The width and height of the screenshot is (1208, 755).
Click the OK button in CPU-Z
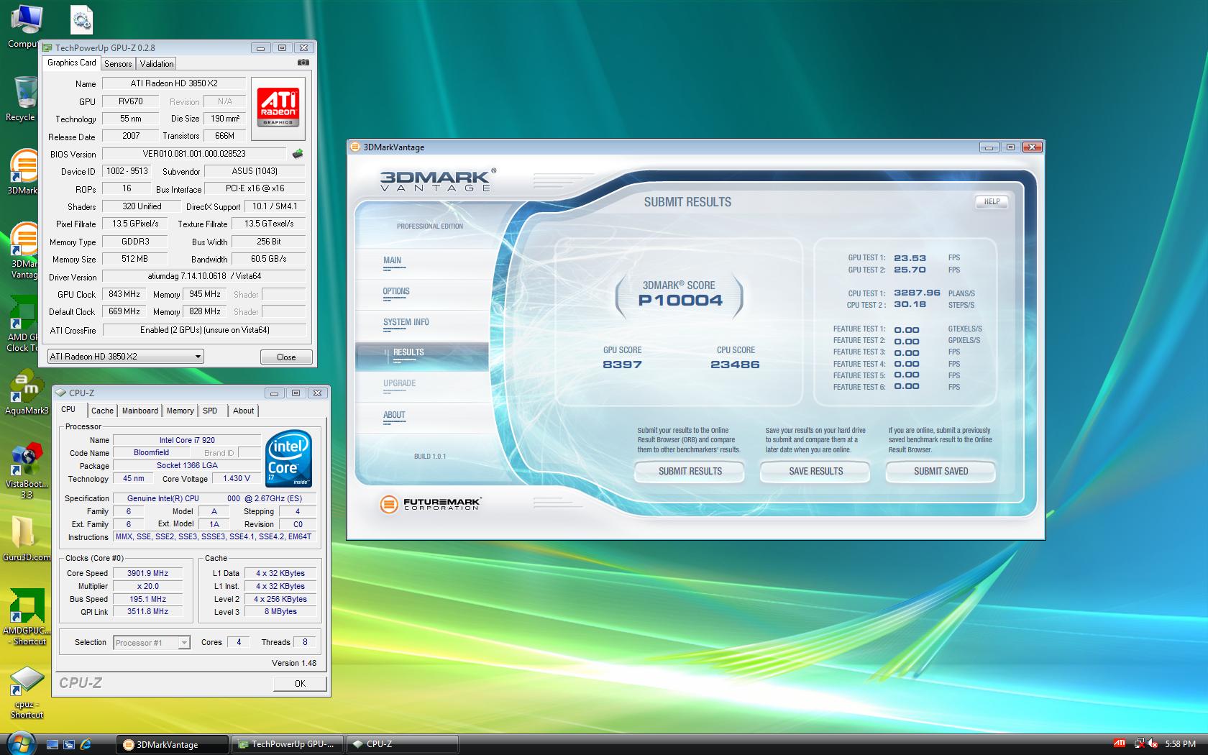pyautogui.click(x=300, y=683)
